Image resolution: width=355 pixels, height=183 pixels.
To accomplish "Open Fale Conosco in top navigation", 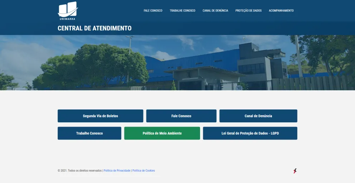I will 153,11.
